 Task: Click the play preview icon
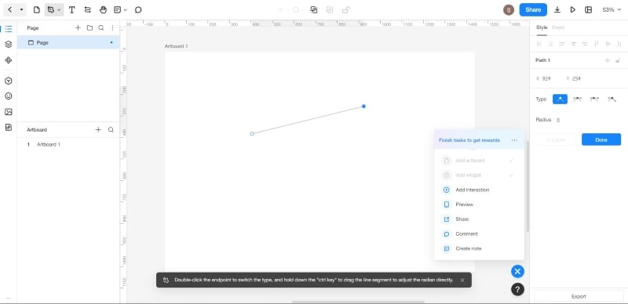[x=573, y=9]
